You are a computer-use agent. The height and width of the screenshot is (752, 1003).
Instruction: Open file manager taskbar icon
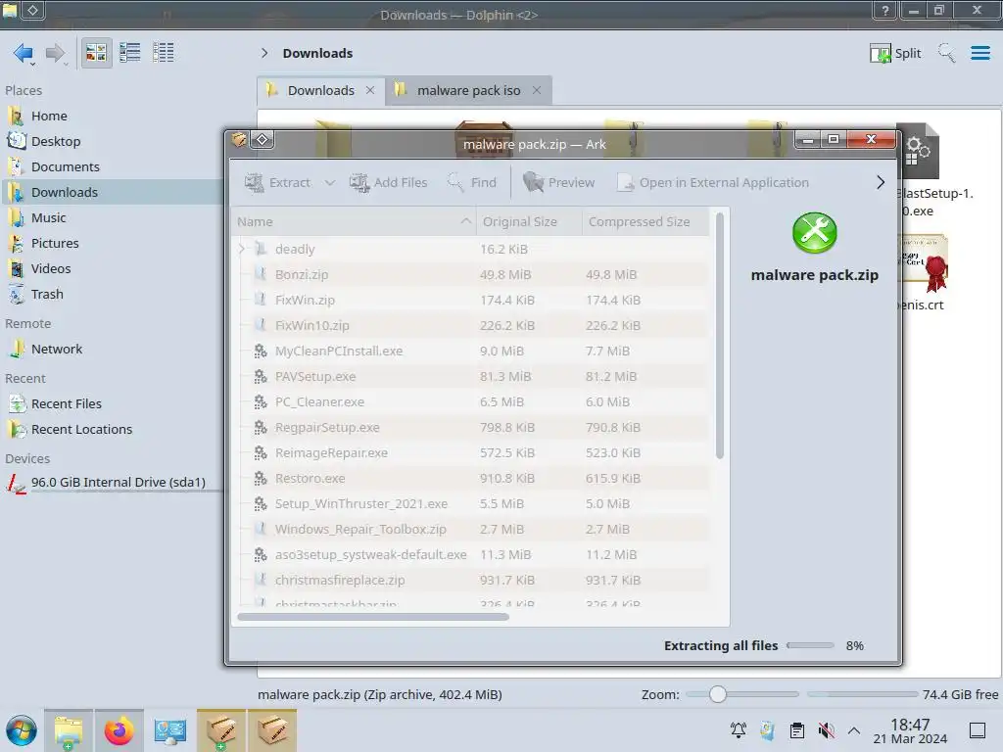[69, 730]
